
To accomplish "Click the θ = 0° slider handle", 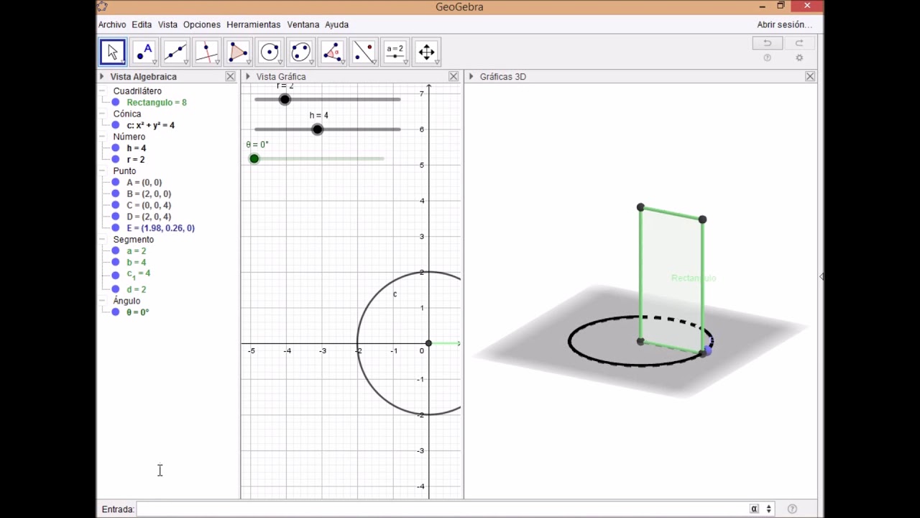I will click(x=254, y=158).
